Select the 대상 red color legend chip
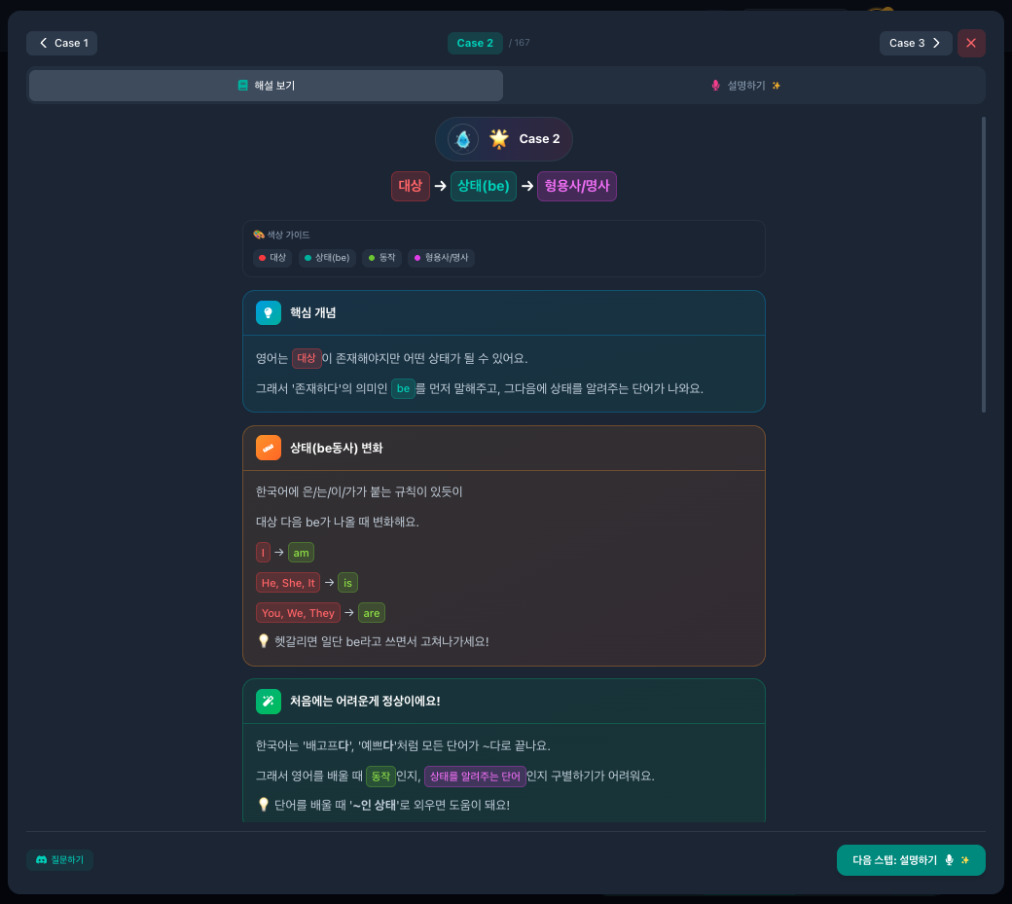Screen dimensions: 1012x904 [272, 258]
